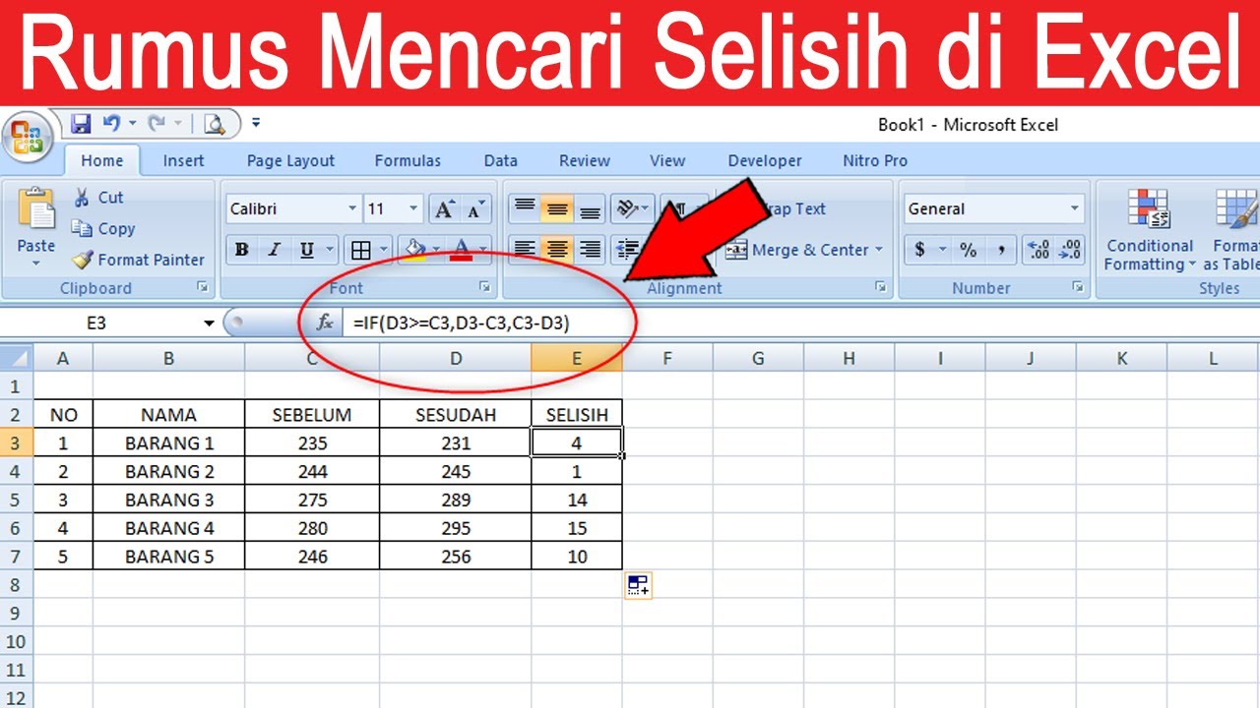The image size is (1260, 708).
Task: Open the Nitro Pro tab
Action: pyautogui.click(x=875, y=160)
